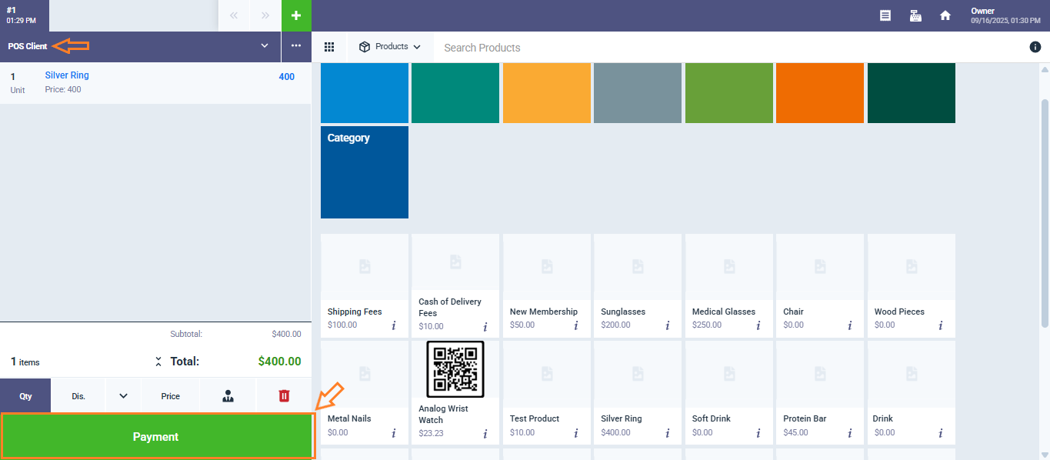Select the dark blue Category tile
Image resolution: width=1050 pixels, height=460 pixels.
365,172
